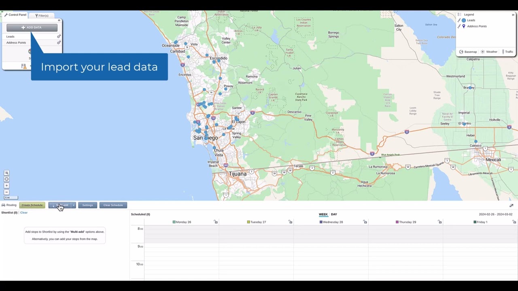
Task: Click the Tuesday 27 column header
Action: click(257, 222)
